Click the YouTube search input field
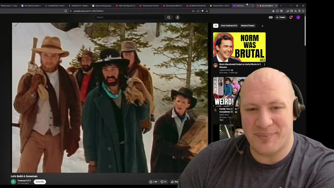The image size is (334, 188). point(130,17)
